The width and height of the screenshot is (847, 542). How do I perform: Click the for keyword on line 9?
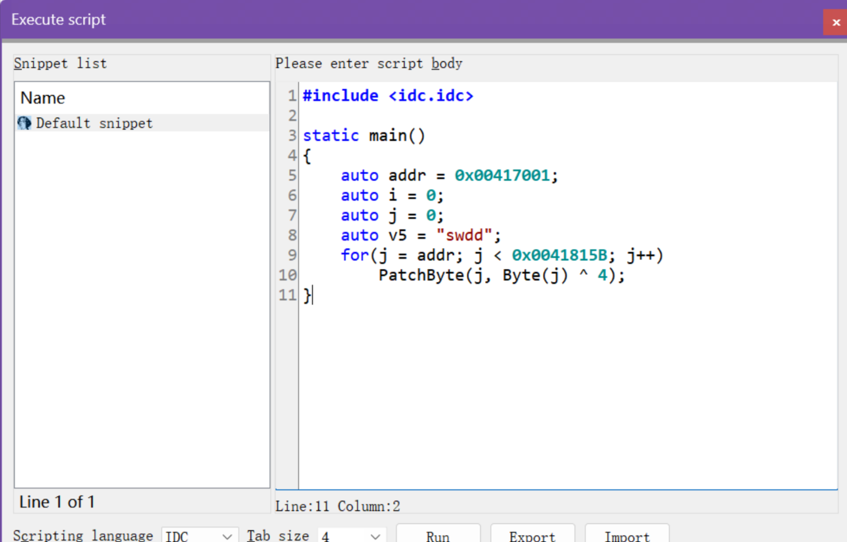[x=355, y=255]
